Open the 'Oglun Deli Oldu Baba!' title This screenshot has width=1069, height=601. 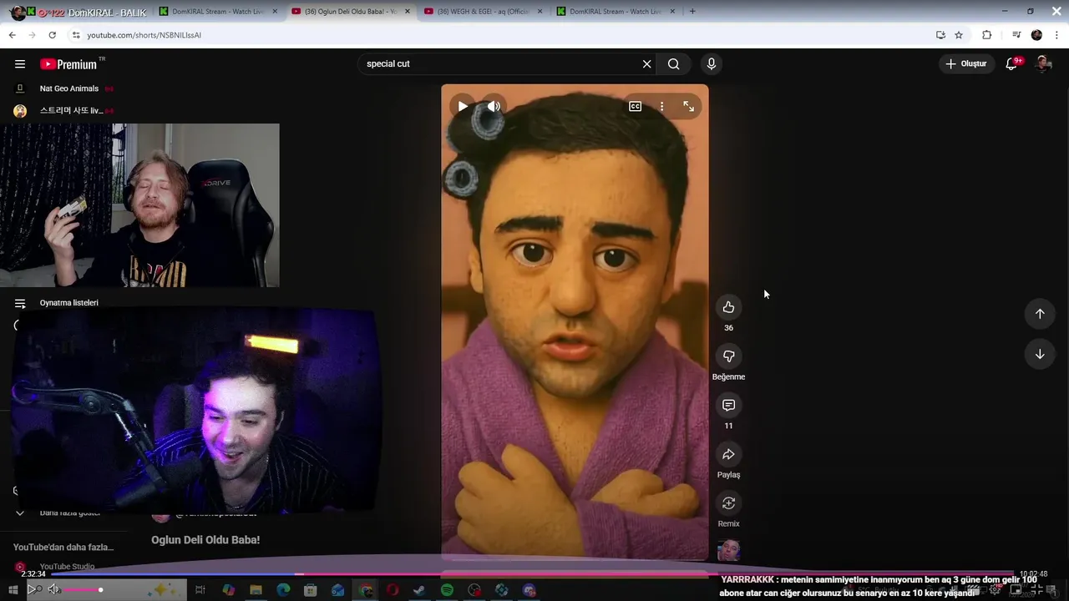205,540
